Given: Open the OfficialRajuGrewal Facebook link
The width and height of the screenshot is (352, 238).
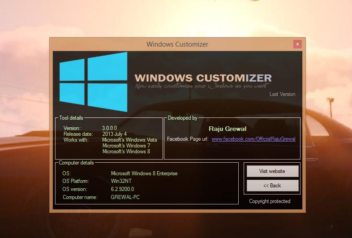Looking at the screenshot, I should 253,139.
